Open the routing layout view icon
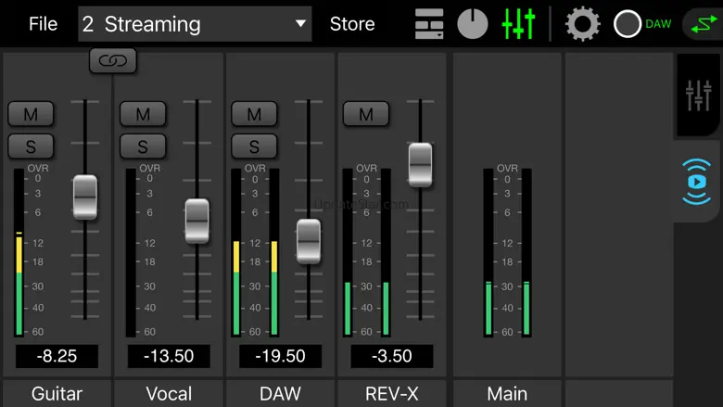 click(x=429, y=24)
